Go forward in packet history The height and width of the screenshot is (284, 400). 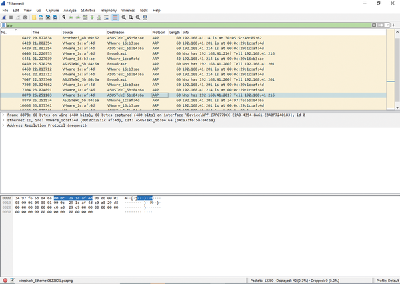click(78, 17)
